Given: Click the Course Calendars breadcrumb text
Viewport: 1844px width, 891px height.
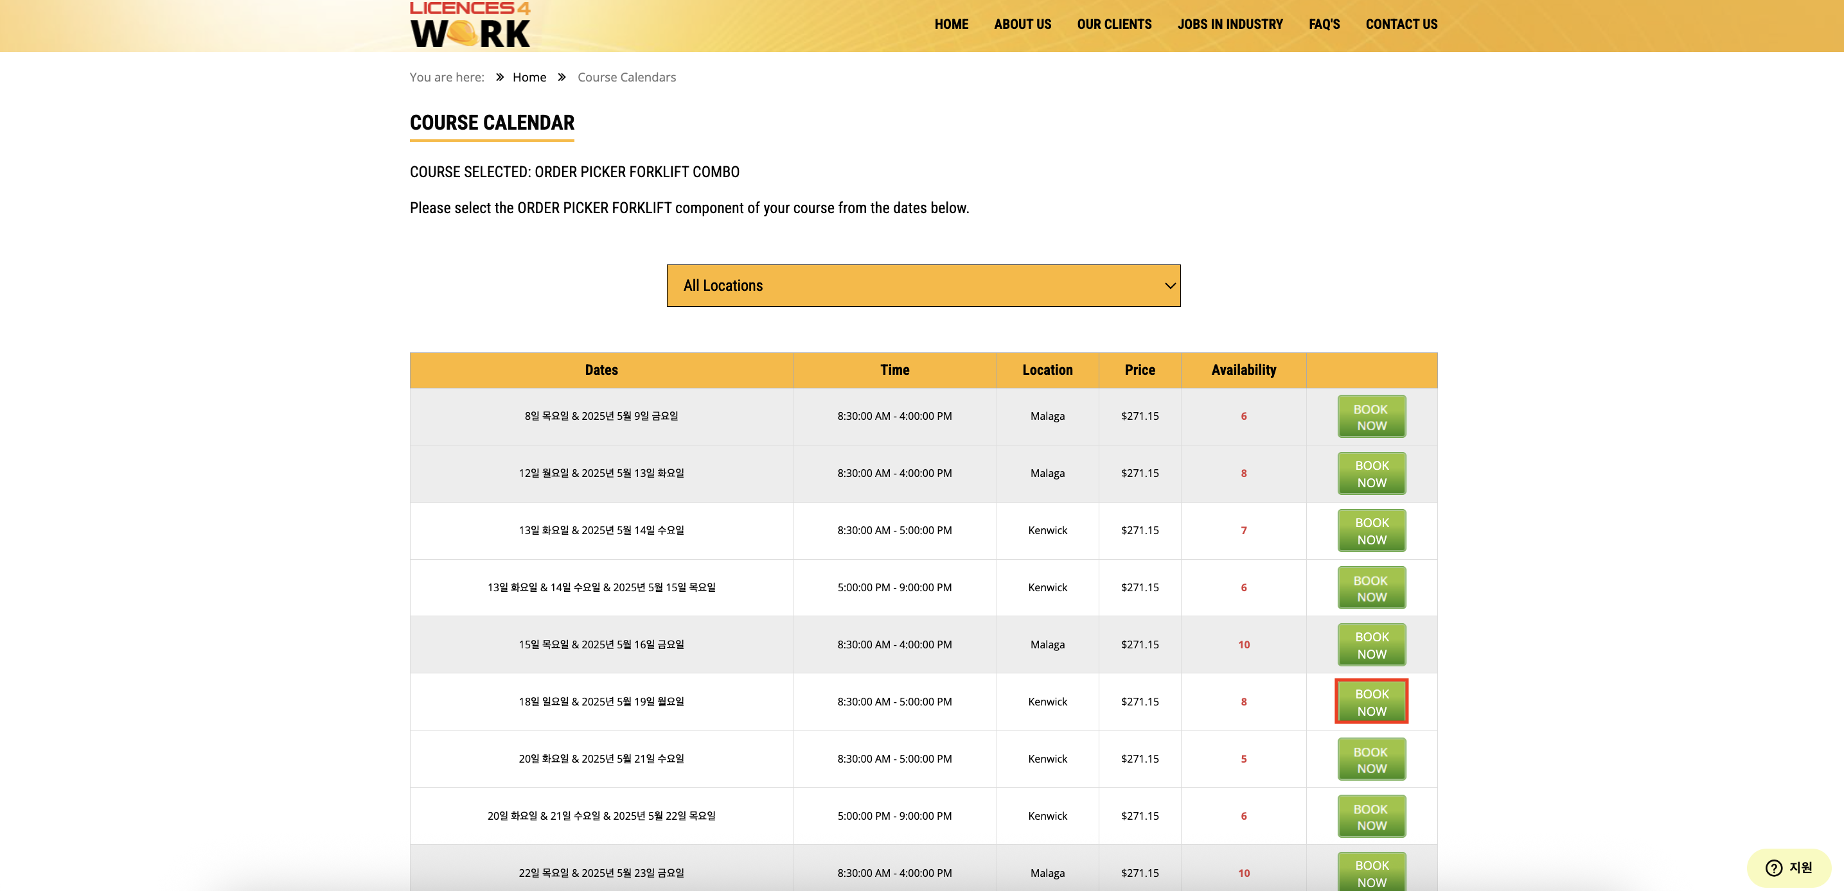Looking at the screenshot, I should coord(626,77).
